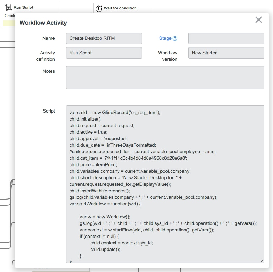Viewport: 273px width, 272px height.
Task: Click the 'var w = new Workflow();' line
Action: pos(105,217)
